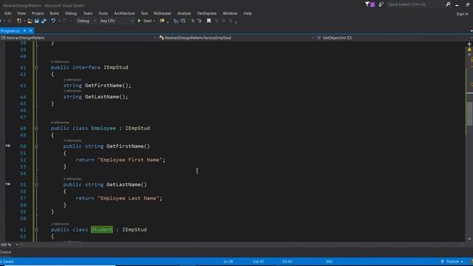Viewport: 473px width, 266px height.
Task: Click the Undo arrow icon
Action: tap(53, 21)
